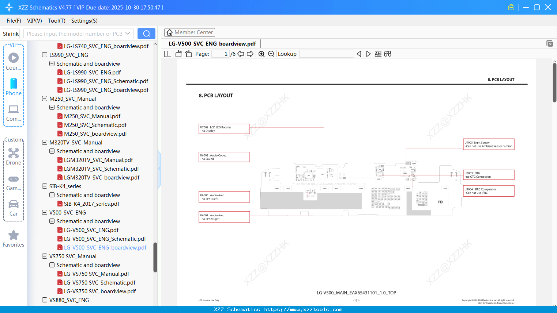Rotate the page counterclockwise
Screen dimensions: 557x313
[178, 54]
